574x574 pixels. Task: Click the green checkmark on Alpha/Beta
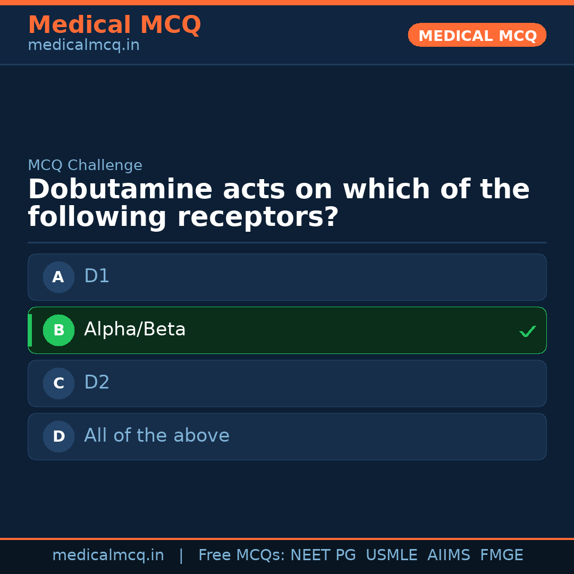527,331
